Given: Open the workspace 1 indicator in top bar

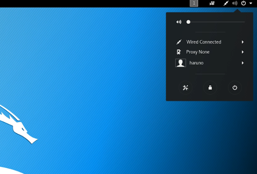Looking at the screenshot, I should coord(194,3).
